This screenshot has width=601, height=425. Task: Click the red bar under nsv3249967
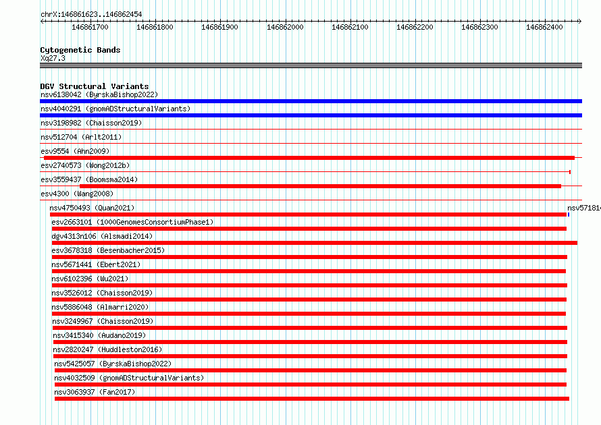(x=310, y=328)
